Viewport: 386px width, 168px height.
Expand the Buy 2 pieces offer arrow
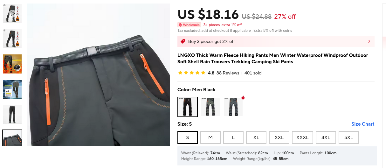pos(369,41)
